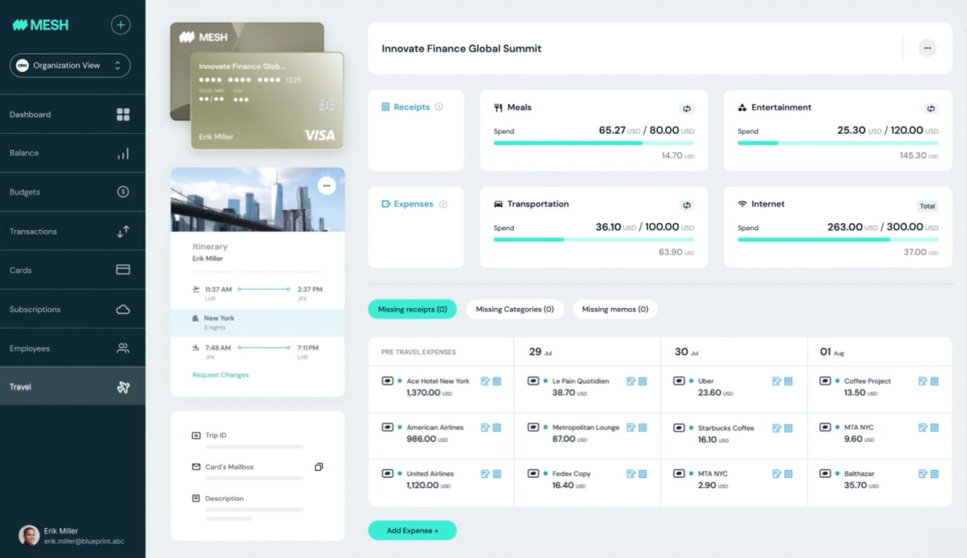Click the Employees people icon

(x=123, y=348)
